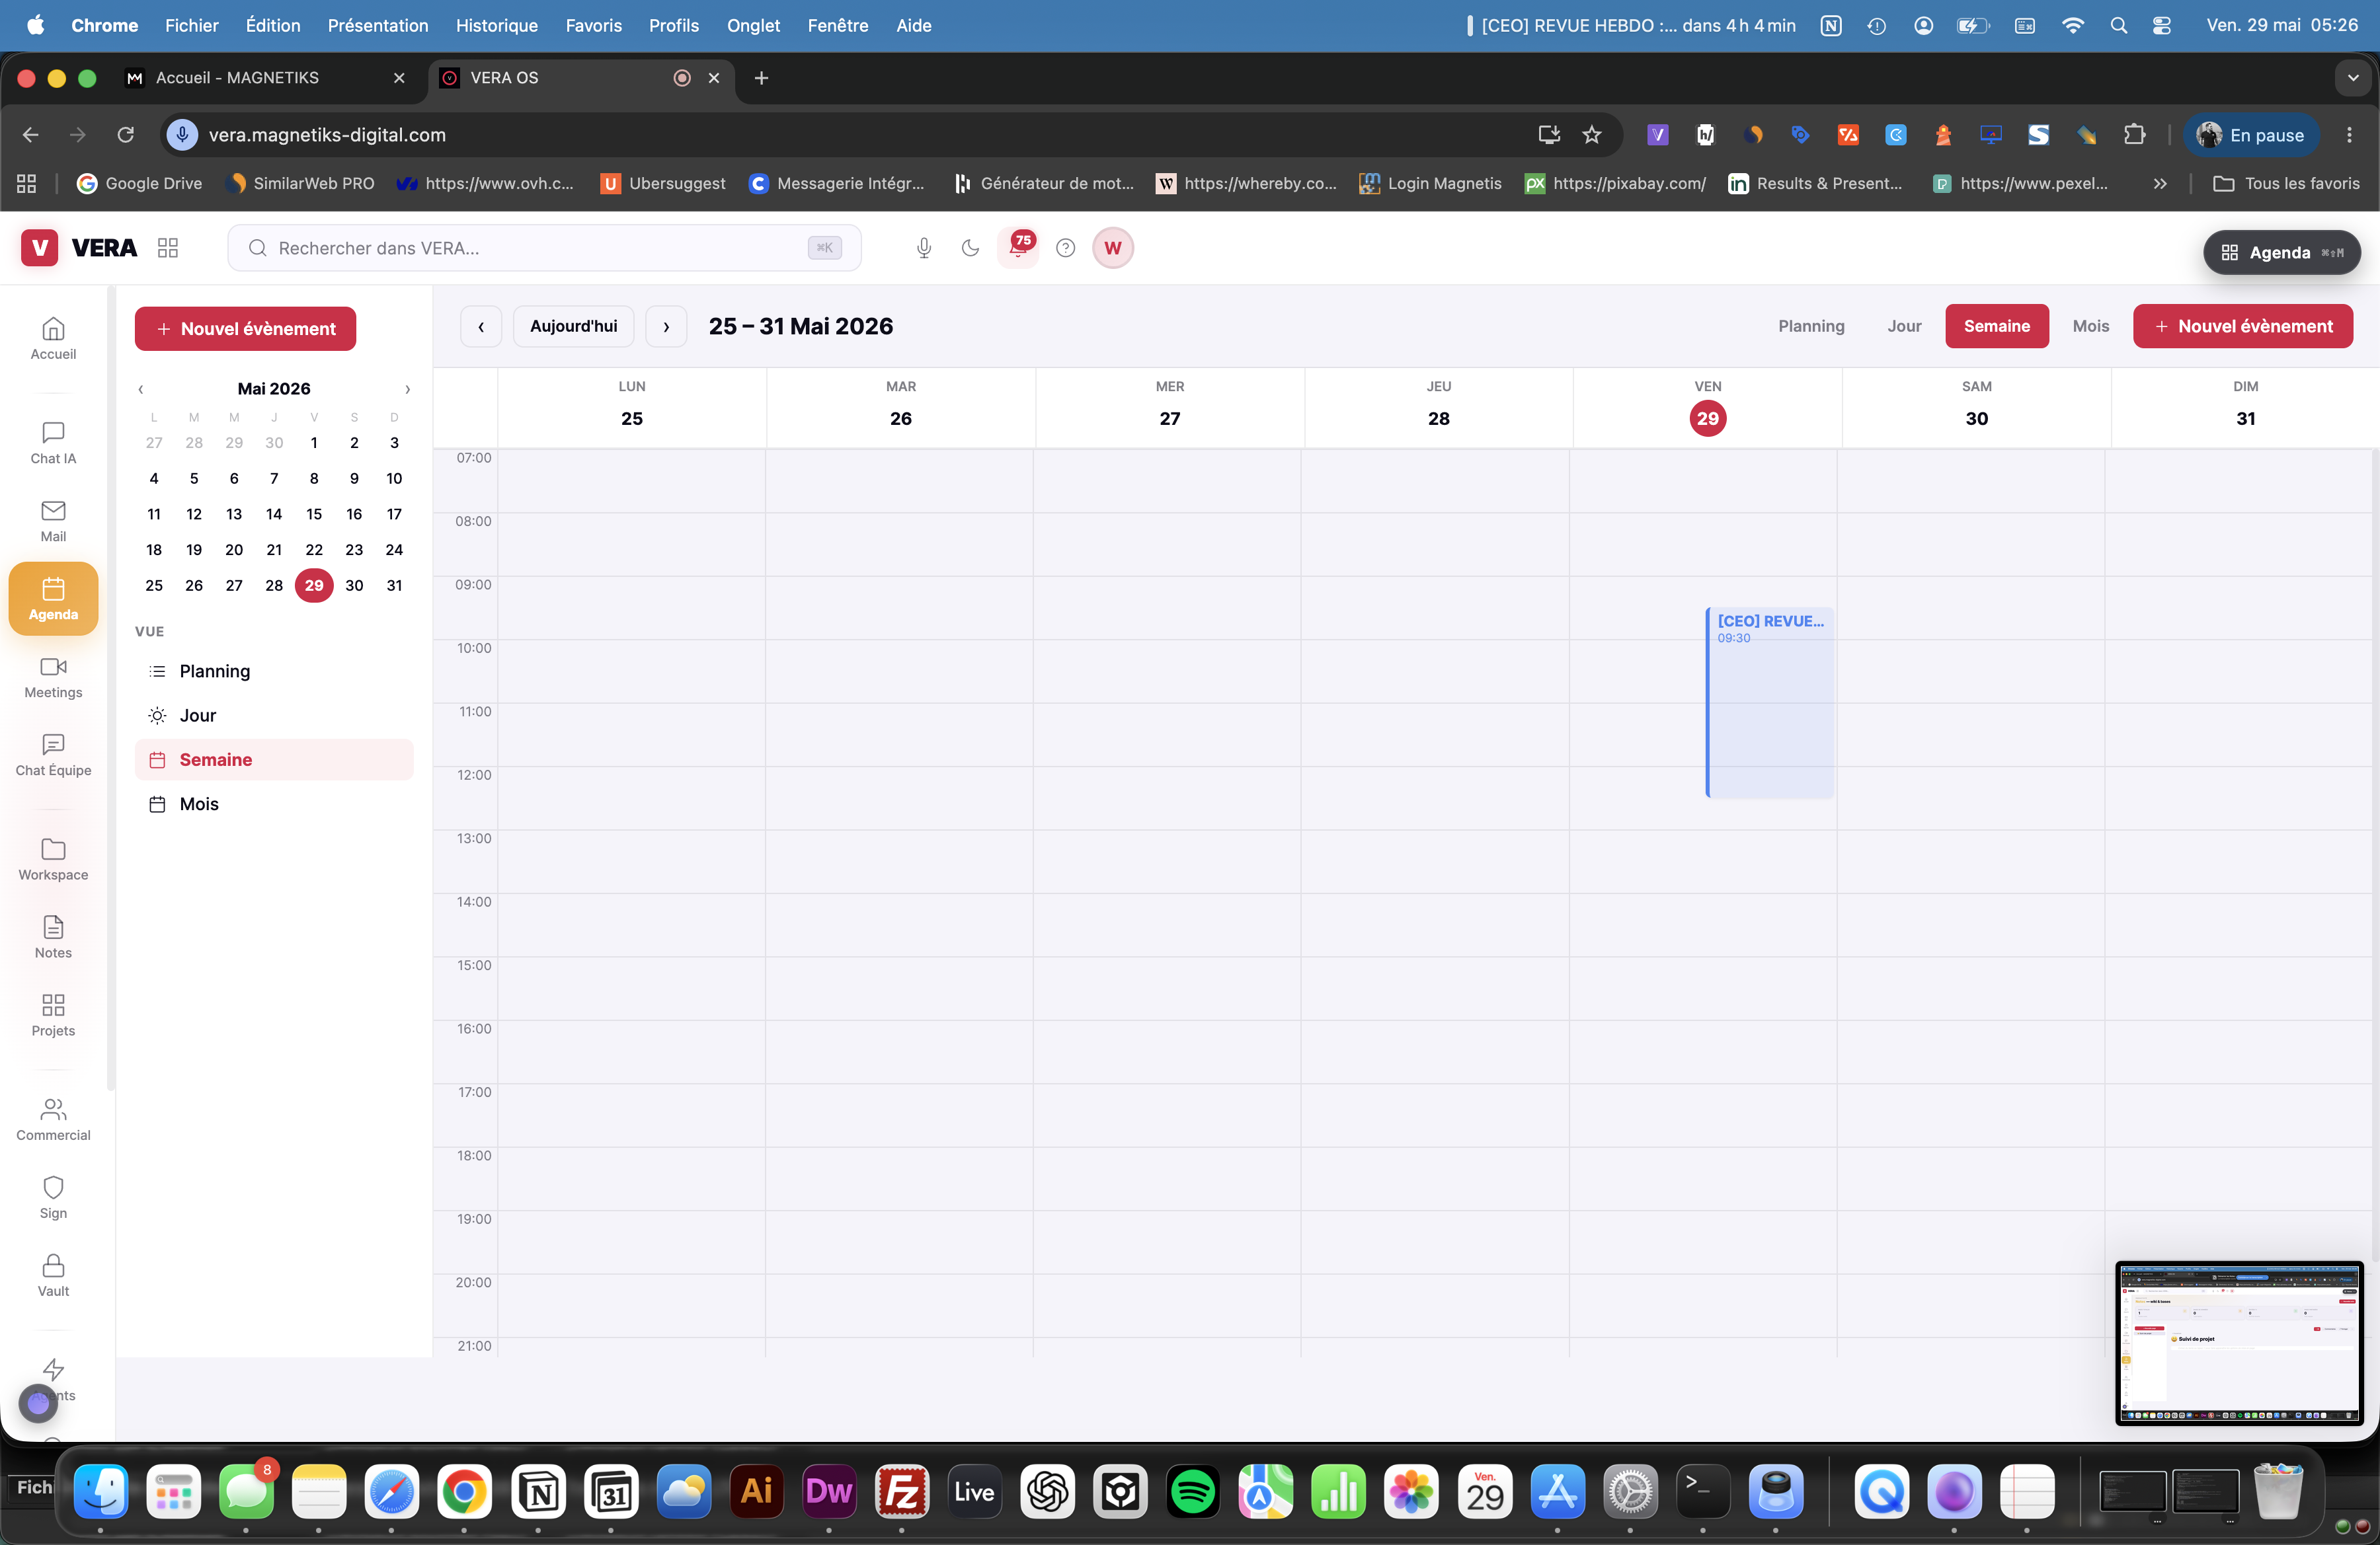Switch to Planning tab in toolbar
This screenshot has width=2380, height=1545.
pos(1811,327)
